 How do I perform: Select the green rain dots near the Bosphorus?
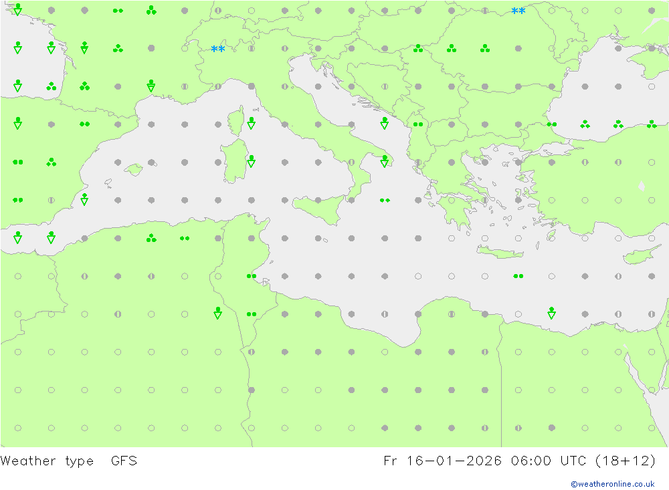[552, 124]
